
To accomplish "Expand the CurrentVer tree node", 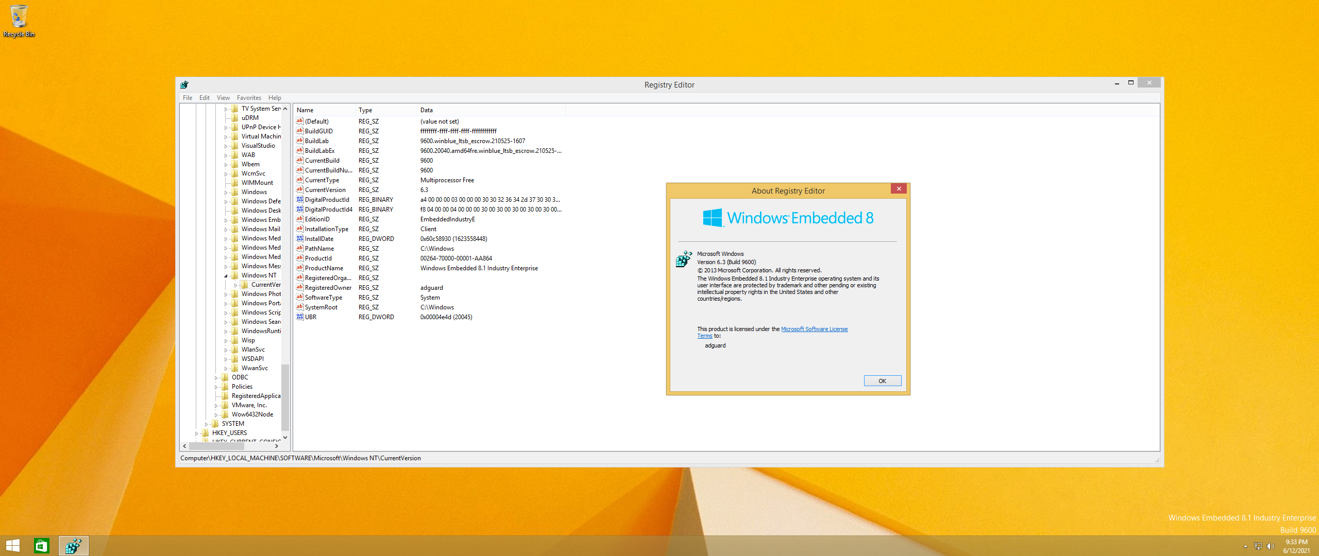I will [235, 285].
